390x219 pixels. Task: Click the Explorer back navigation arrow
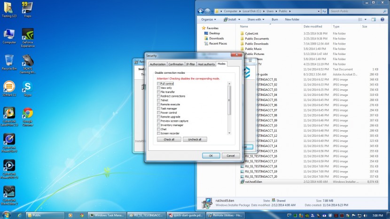201,11
